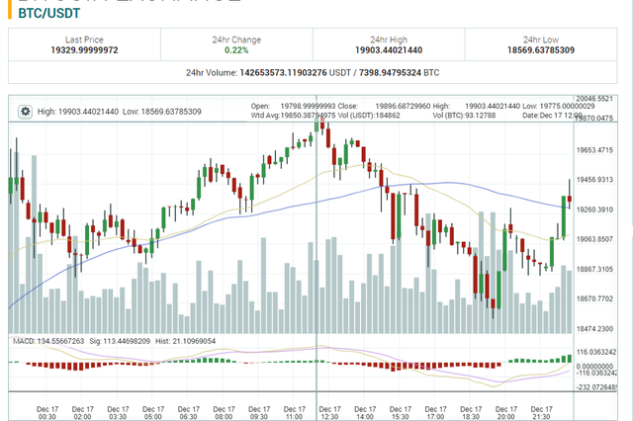Click time axis label Dec 17 05:00
This screenshot has width=633, height=421.
pyautogui.click(x=153, y=413)
